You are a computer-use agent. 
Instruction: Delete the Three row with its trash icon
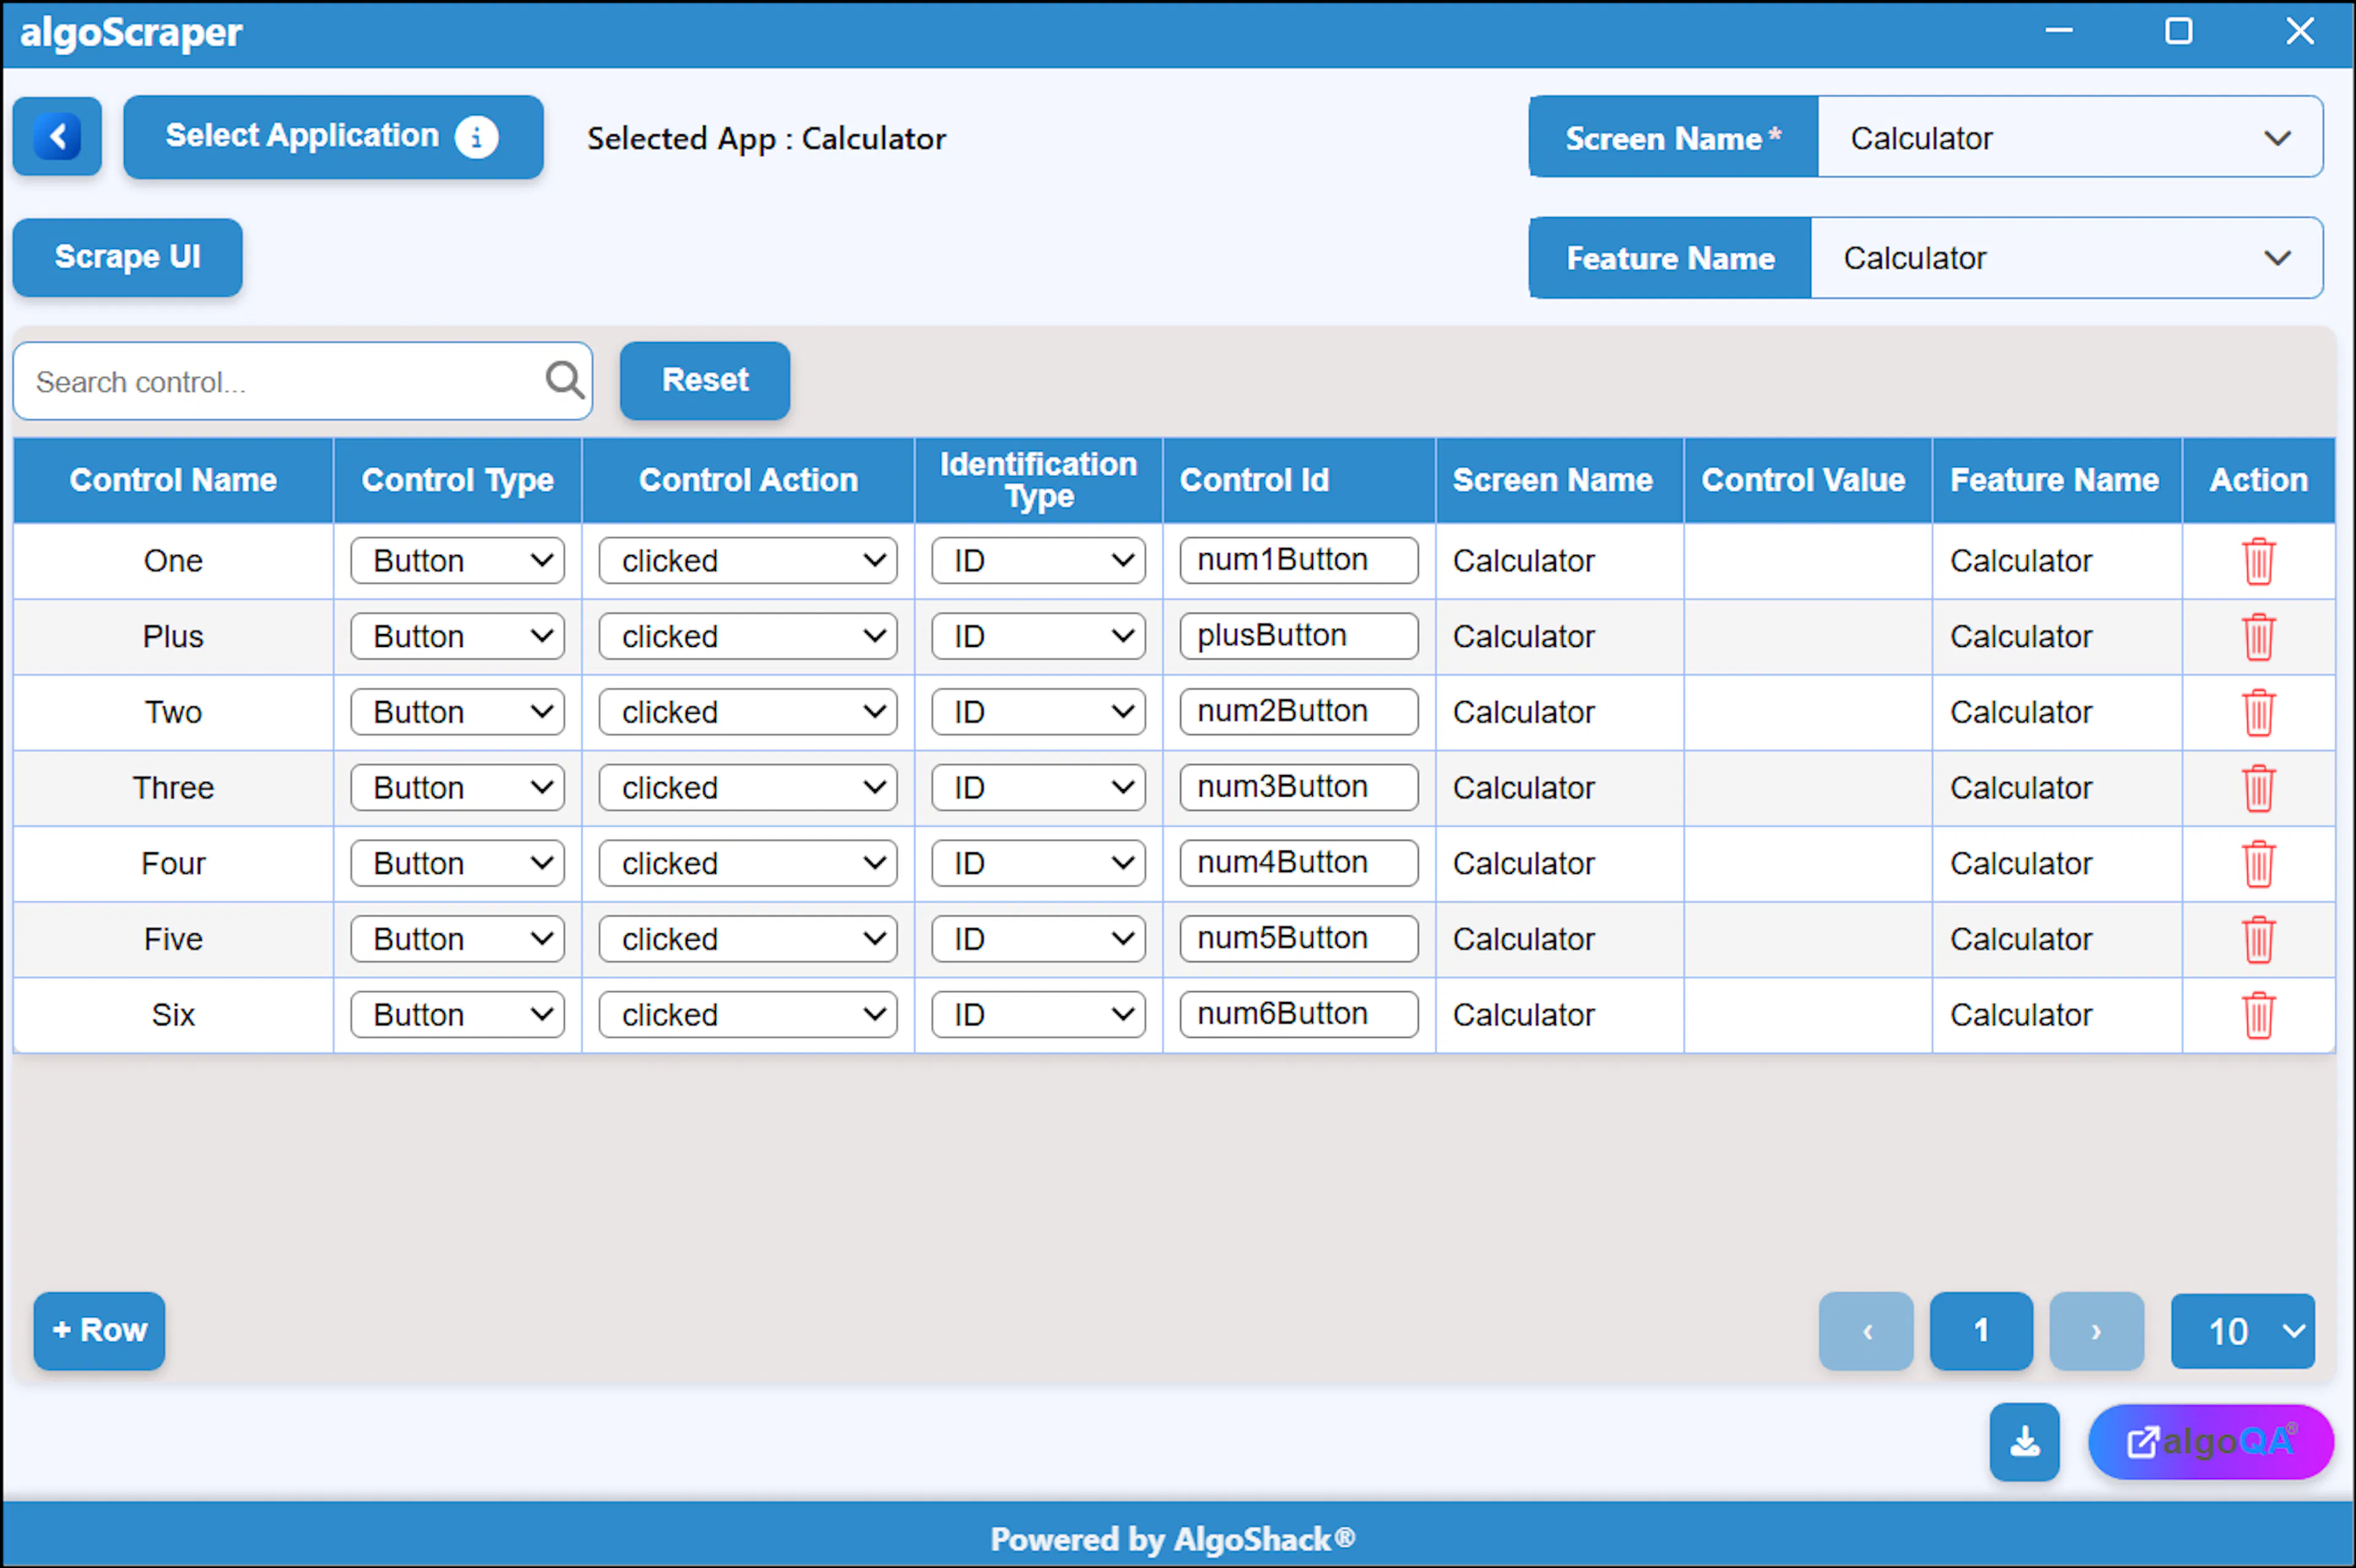(x=2258, y=788)
